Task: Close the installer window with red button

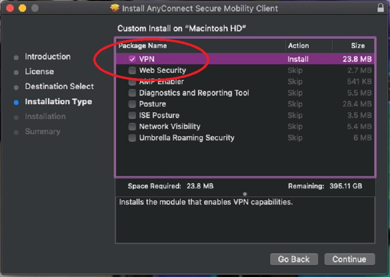Action: (x=10, y=8)
